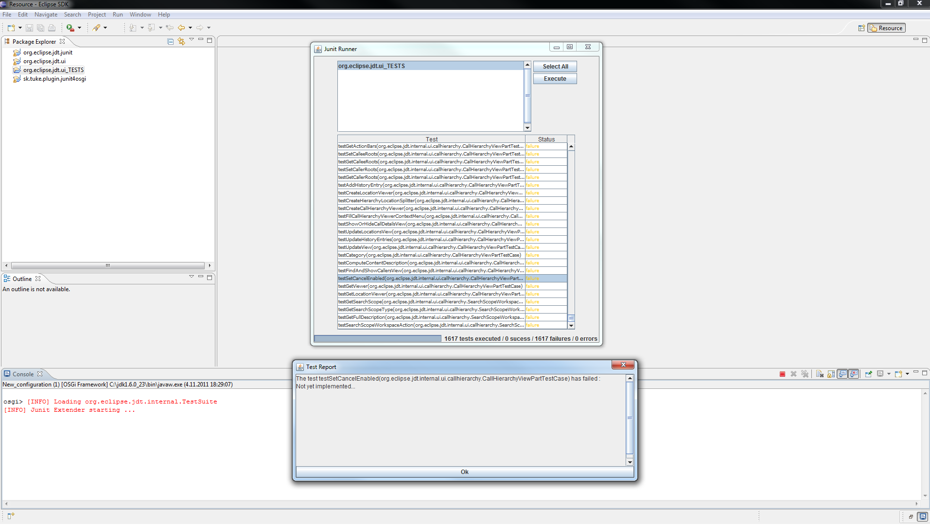The image size is (930, 525).
Task: Select org.eclipse.jdt.ui_TESTS in Junit Runner list
Action: click(x=431, y=66)
